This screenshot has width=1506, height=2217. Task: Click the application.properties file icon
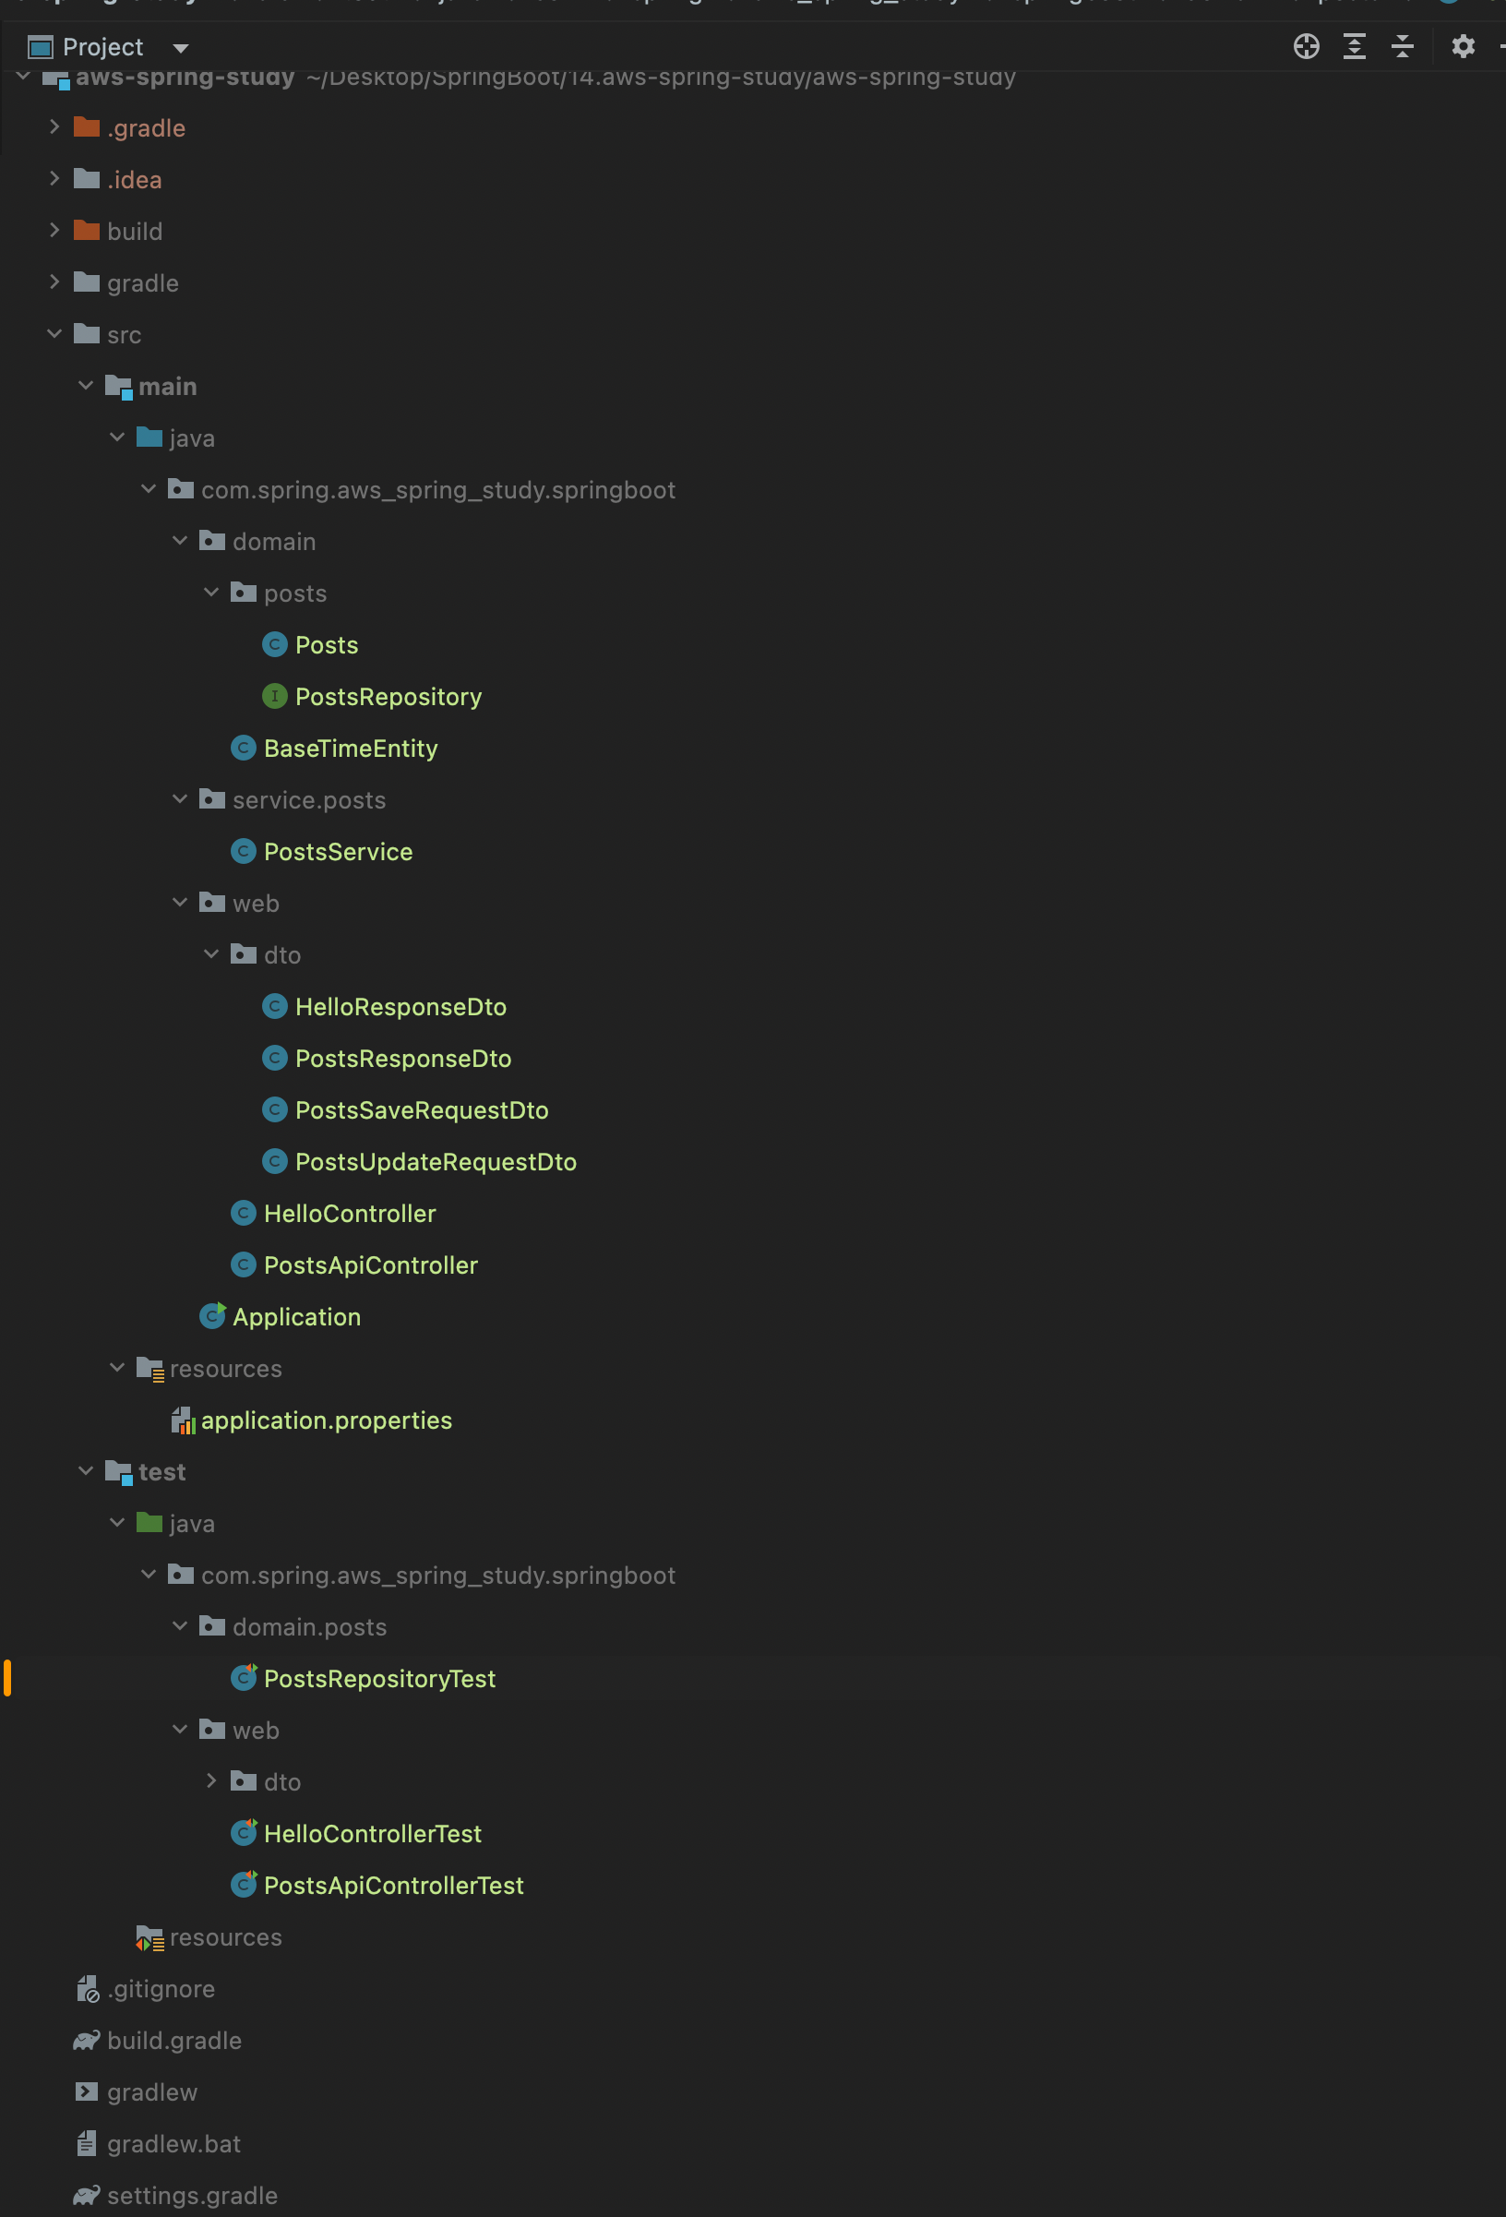(x=182, y=1420)
